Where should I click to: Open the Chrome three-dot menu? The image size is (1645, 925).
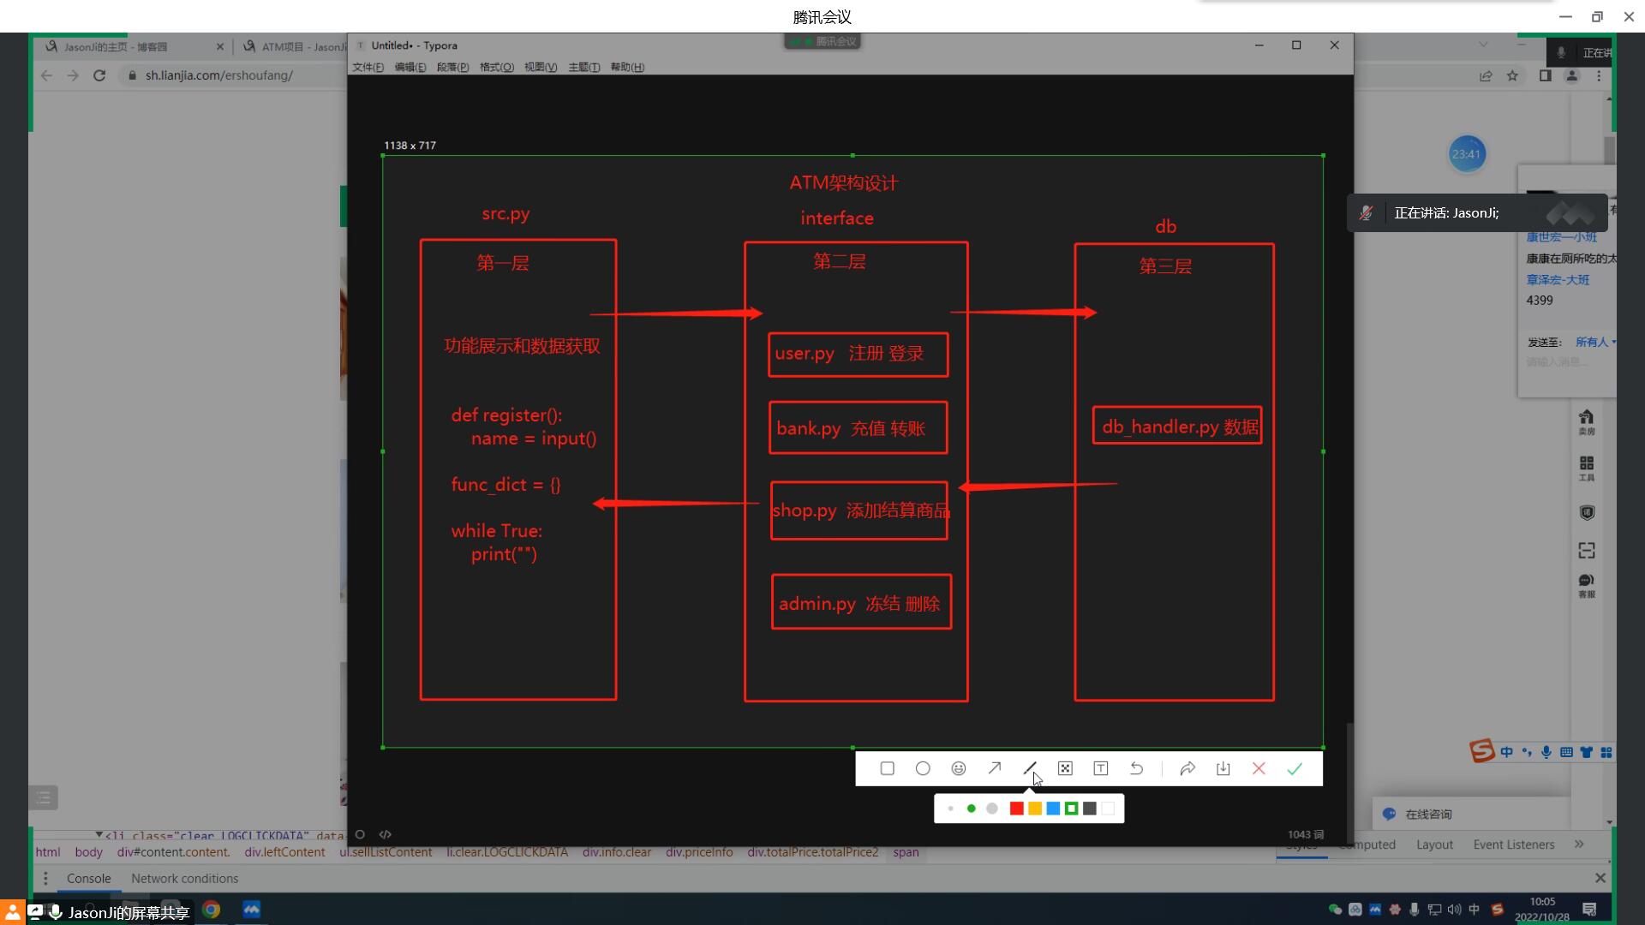click(1599, 75)
